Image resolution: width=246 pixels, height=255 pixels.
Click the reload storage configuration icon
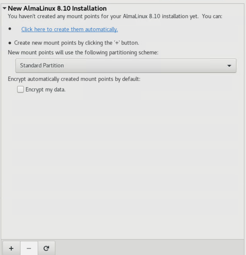click(x=46, y=248)
